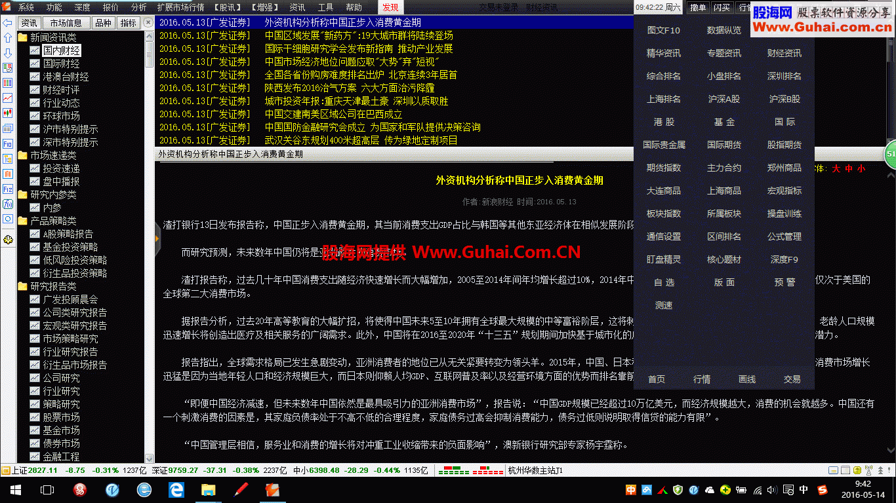Click the f(x) formula icon in left toolbar
896x503 pixels.
[x=7, y=204]
